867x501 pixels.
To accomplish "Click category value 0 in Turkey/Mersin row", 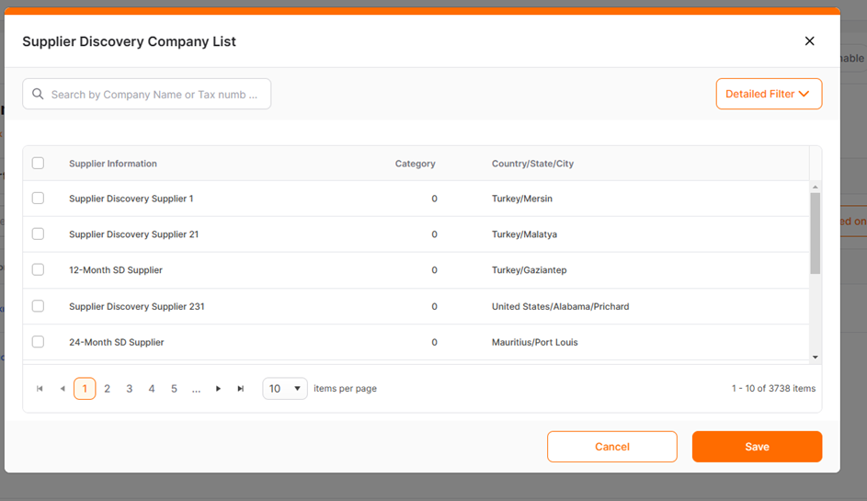I will [434, 199].
